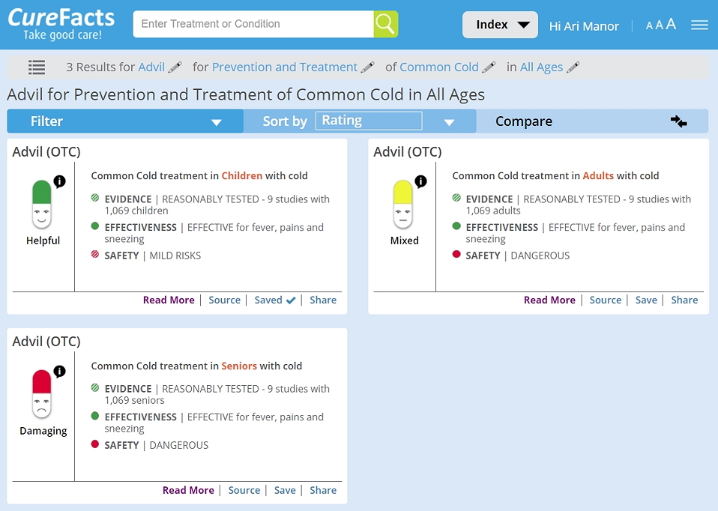
Task: Click the Advil link in results breadcrumb
Action: [x=151, y=67]
